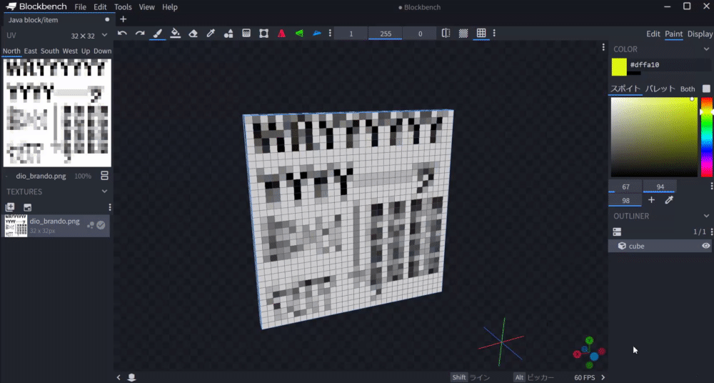
Task: Click the Outliner toggle options icon
Action: 617,232
